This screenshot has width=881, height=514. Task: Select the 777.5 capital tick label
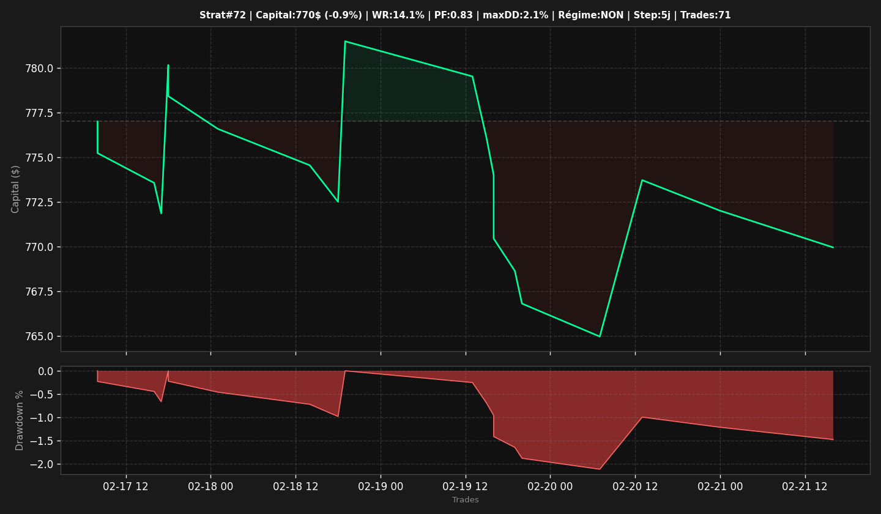[40, 113]
